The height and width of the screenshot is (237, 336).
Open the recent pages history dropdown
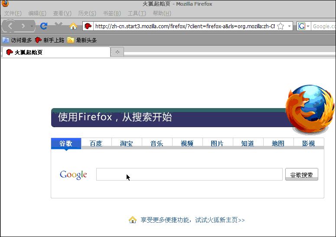point(32,26)
